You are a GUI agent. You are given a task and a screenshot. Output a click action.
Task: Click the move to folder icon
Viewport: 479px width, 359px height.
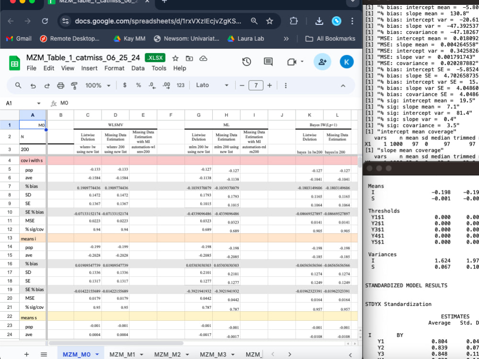tap(189, 58)
